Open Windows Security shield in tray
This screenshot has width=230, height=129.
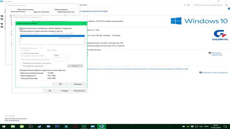click(192, 126)
